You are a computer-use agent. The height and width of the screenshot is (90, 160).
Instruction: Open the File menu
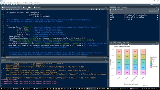pos(1,3)
